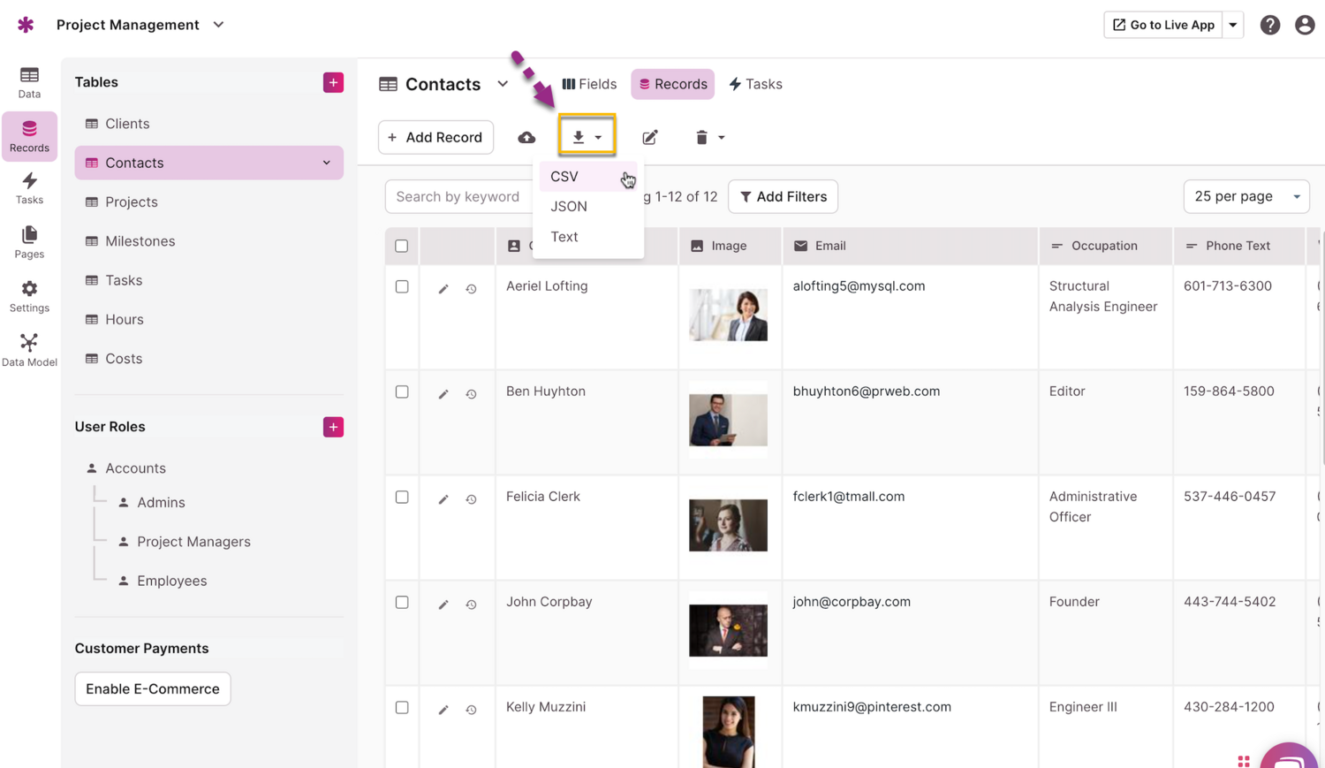Open the 25 per page dropdown
Screen dimensions: 1325x768
pos(1245,196)
